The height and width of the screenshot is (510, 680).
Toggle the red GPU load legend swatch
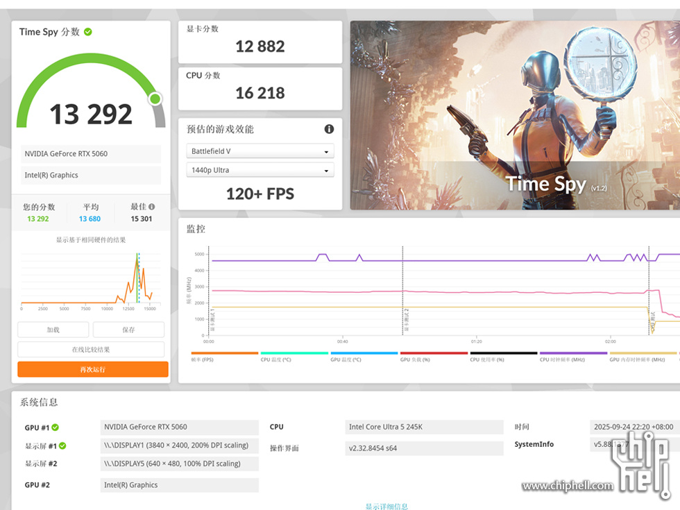tap(434, 353)
